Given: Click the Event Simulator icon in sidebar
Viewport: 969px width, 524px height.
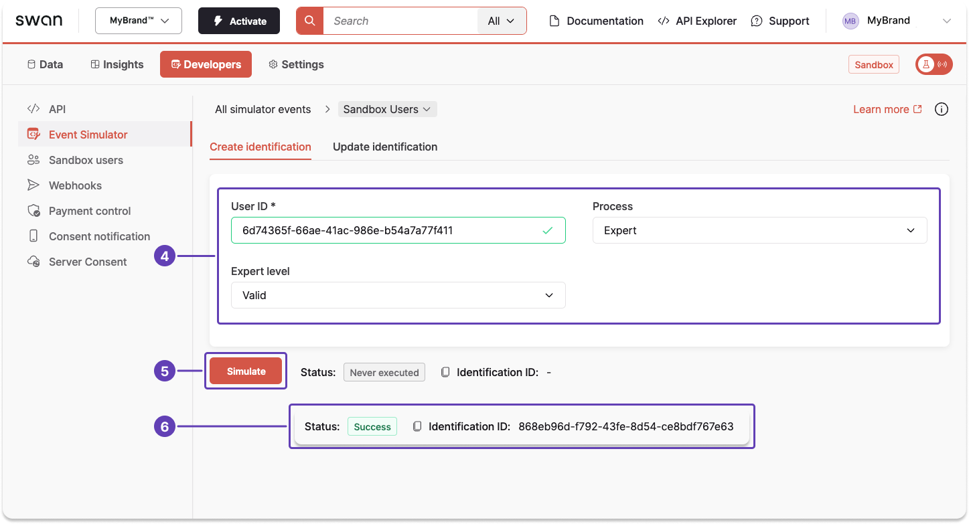Looking at the screenshot, I should tap(33, 134).
